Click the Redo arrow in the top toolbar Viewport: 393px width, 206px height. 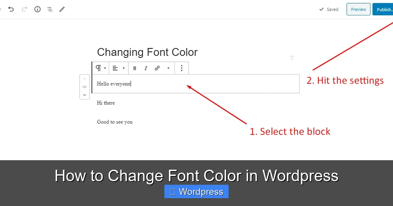click(24, 9)
